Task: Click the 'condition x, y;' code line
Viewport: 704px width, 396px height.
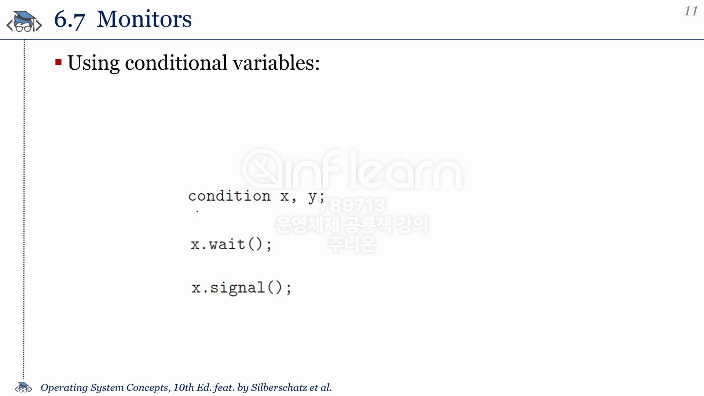Action: pyautogui.click(x=256, y=197)
